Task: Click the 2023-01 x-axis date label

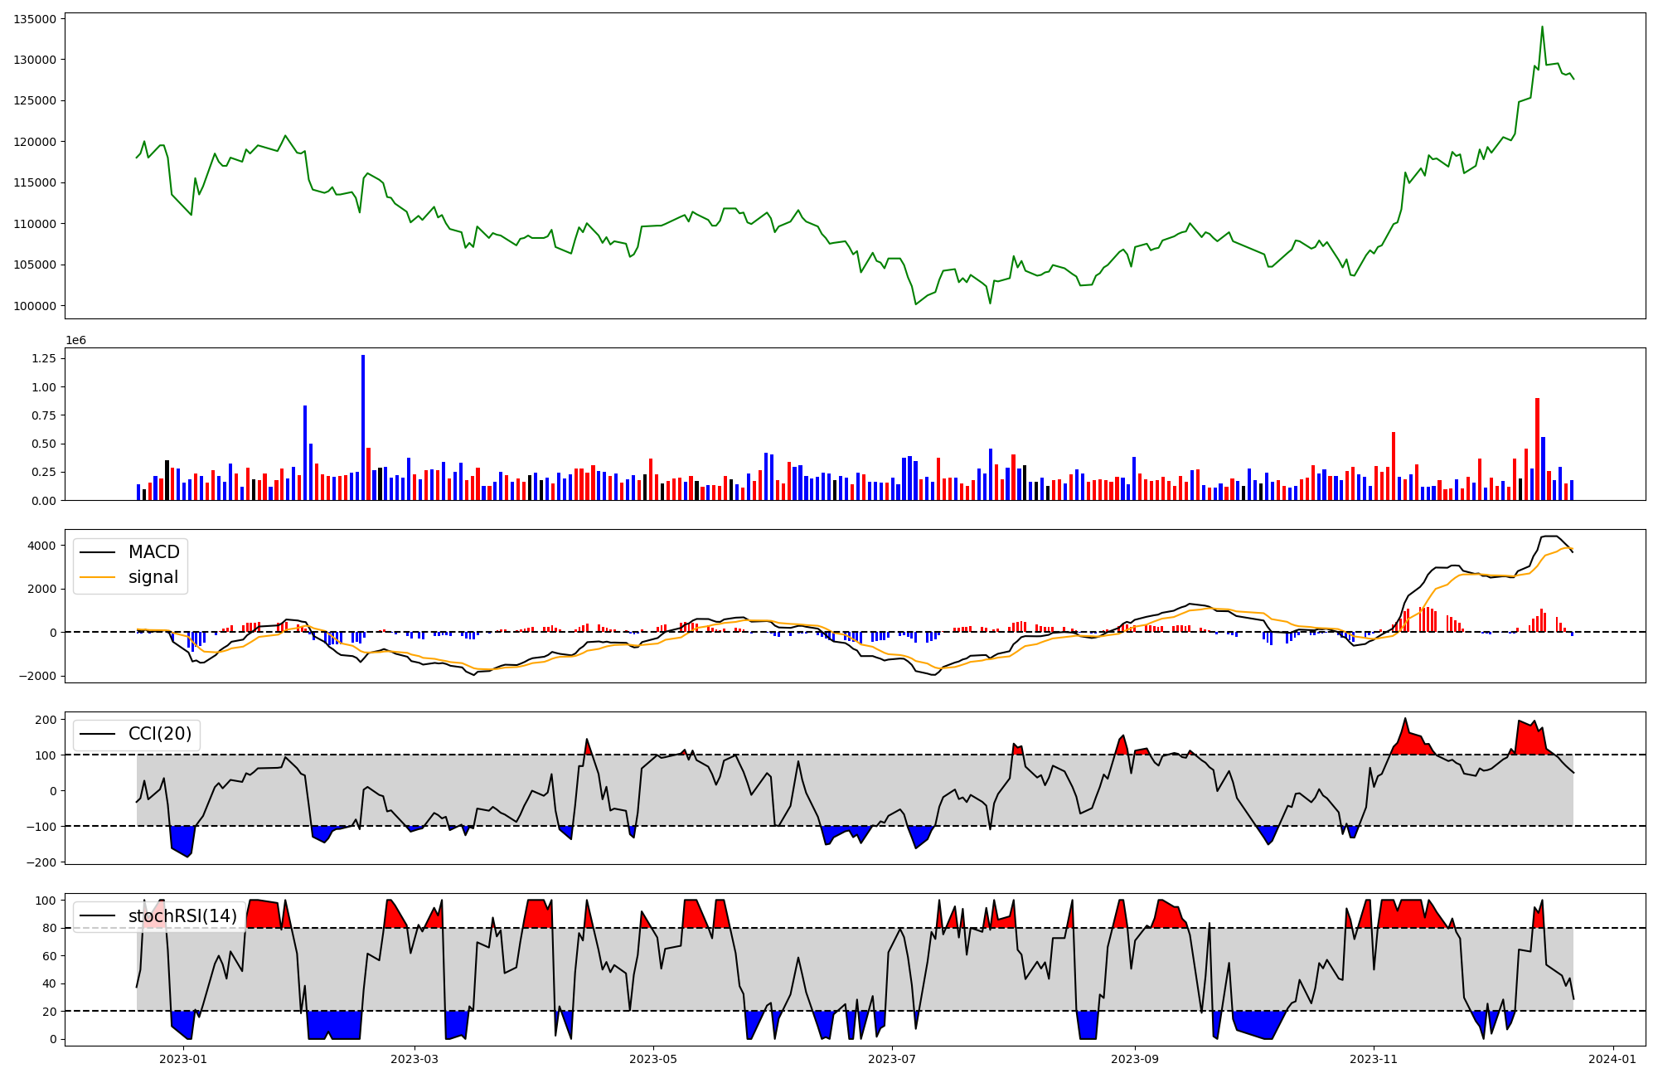Action: (x=183, y=1059)
